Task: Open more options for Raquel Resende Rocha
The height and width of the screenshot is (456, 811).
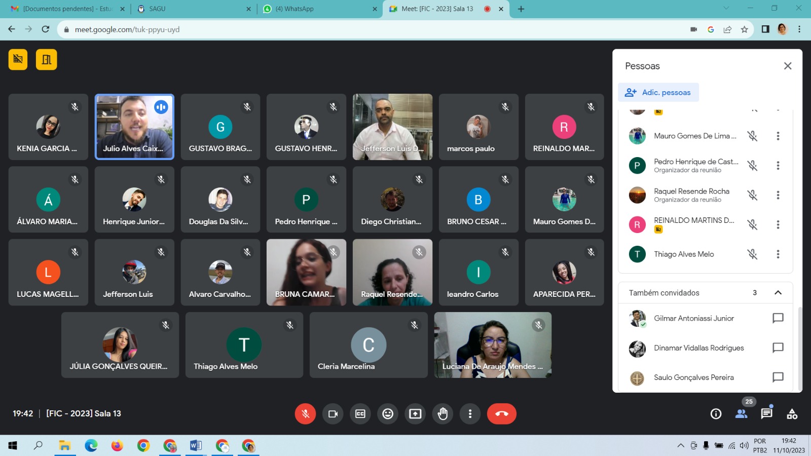Action: [x=778, y=195]
